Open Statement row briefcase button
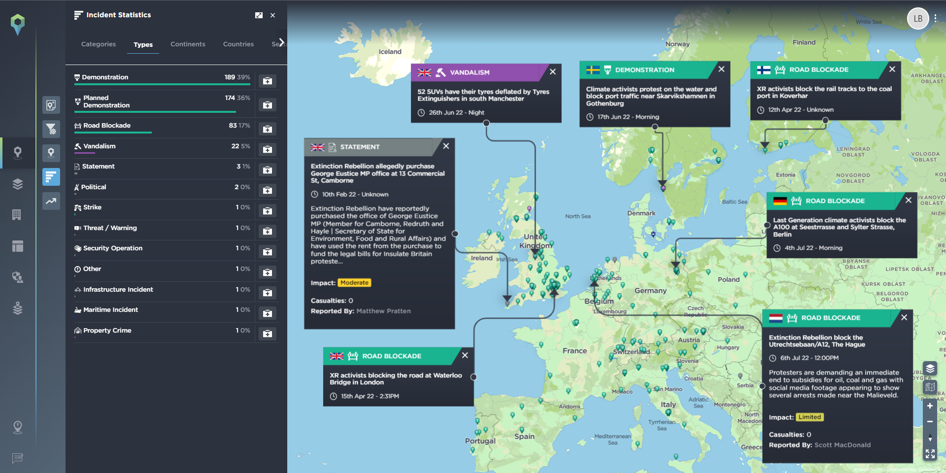 pos(268,170)
